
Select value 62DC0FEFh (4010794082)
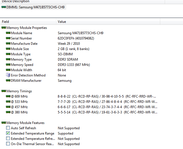click(x=76, y=38)
